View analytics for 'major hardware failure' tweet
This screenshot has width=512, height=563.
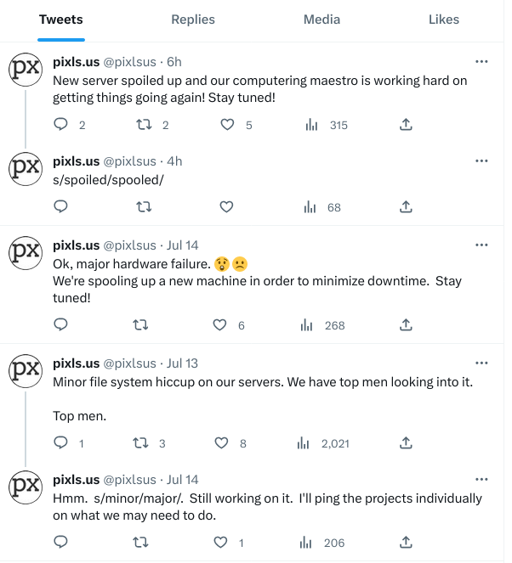[308, 324]
